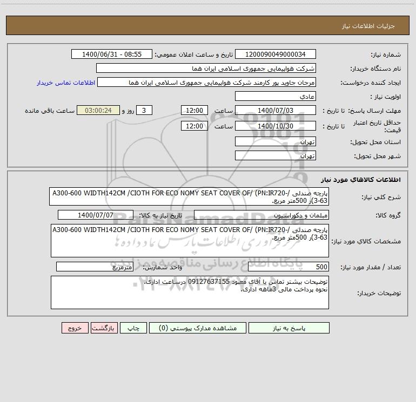Open 'مشاهده مدارک پیوستی (0)' attachments button

tap(198, 328)
